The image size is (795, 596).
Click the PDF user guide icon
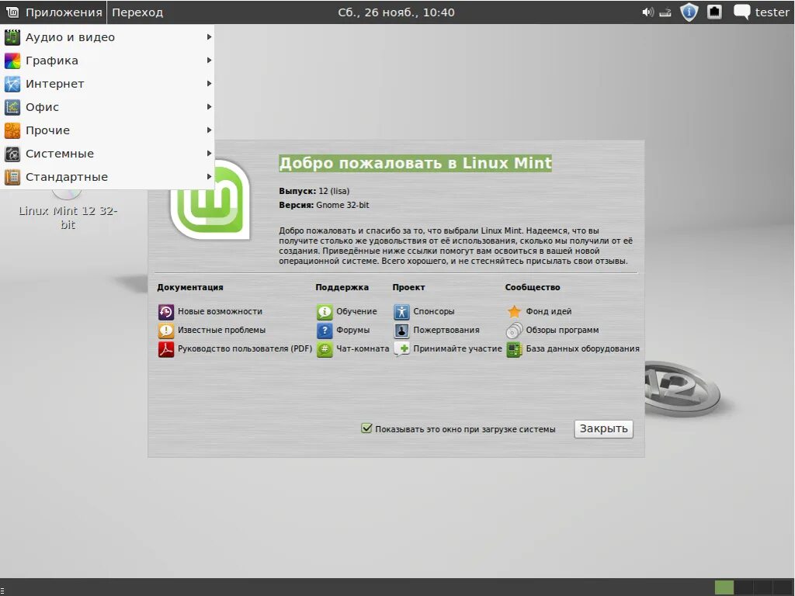pos(166,349)
